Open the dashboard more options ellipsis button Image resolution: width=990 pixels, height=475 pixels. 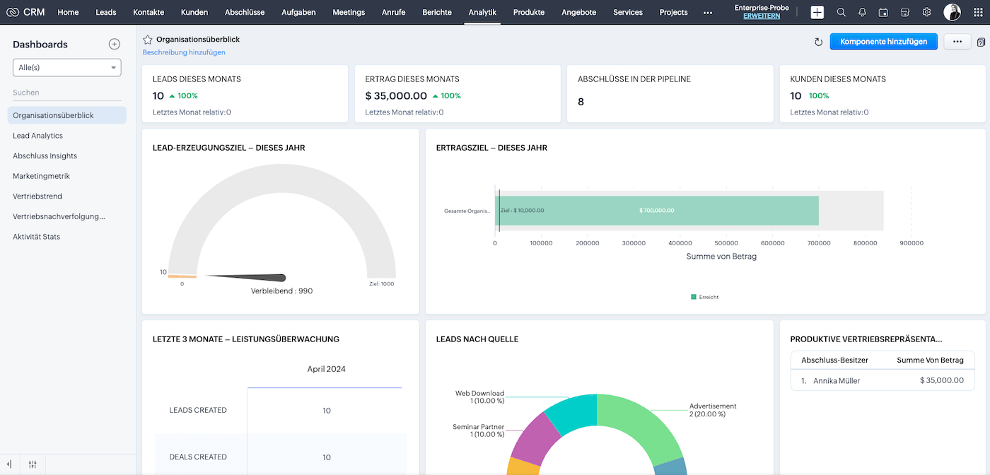(x=957, y=42)
